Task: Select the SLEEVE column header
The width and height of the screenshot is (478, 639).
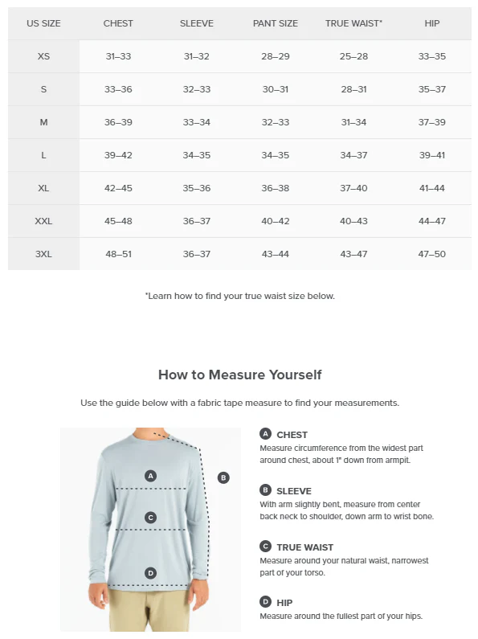Action: click(197, 23)
